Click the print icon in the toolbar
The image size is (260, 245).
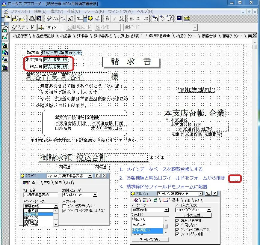(32, 18)
